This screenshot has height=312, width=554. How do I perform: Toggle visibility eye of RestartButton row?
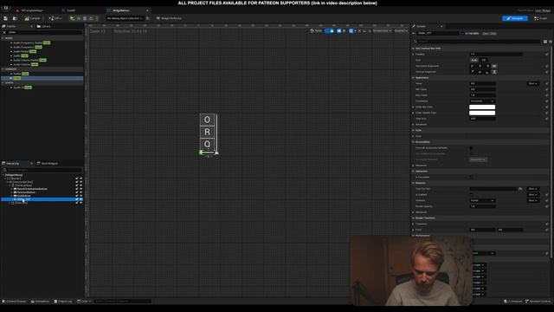[x=81, y=192]
